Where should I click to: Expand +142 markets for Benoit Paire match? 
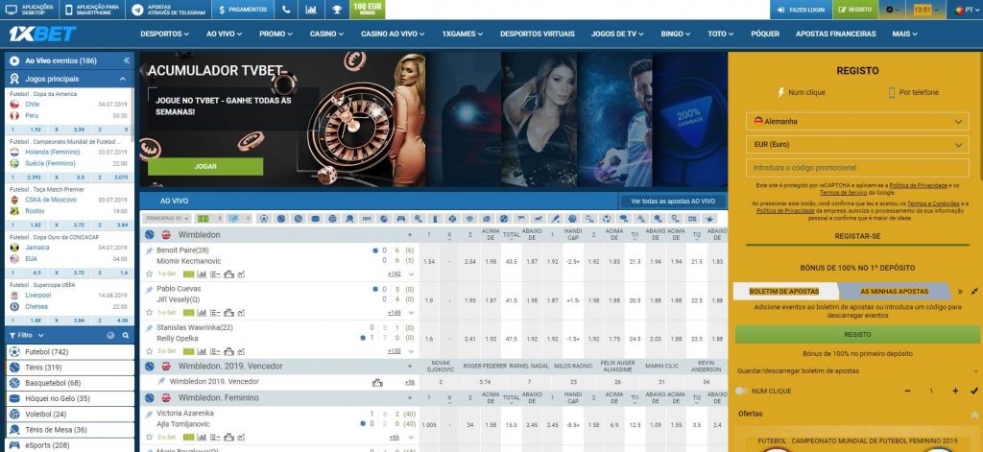tap(395, 274)
